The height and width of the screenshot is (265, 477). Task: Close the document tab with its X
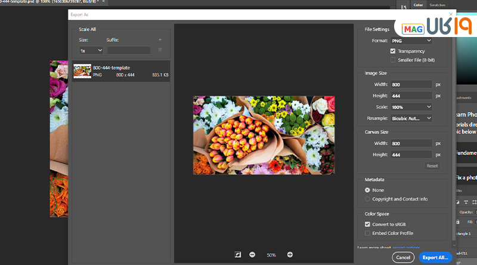103,2
